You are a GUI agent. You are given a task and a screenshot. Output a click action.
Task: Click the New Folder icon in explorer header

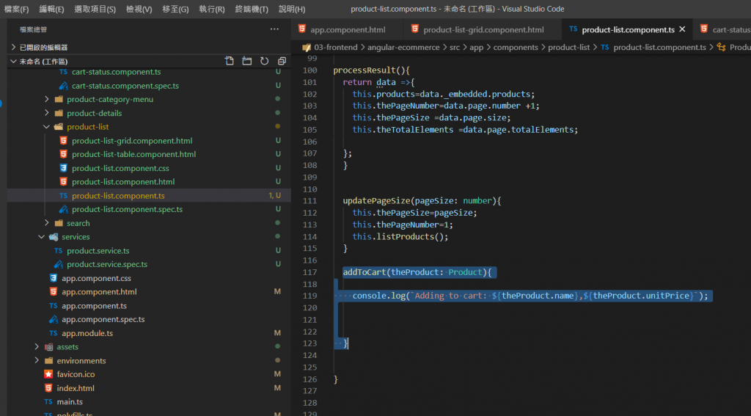tap(246, 61)
